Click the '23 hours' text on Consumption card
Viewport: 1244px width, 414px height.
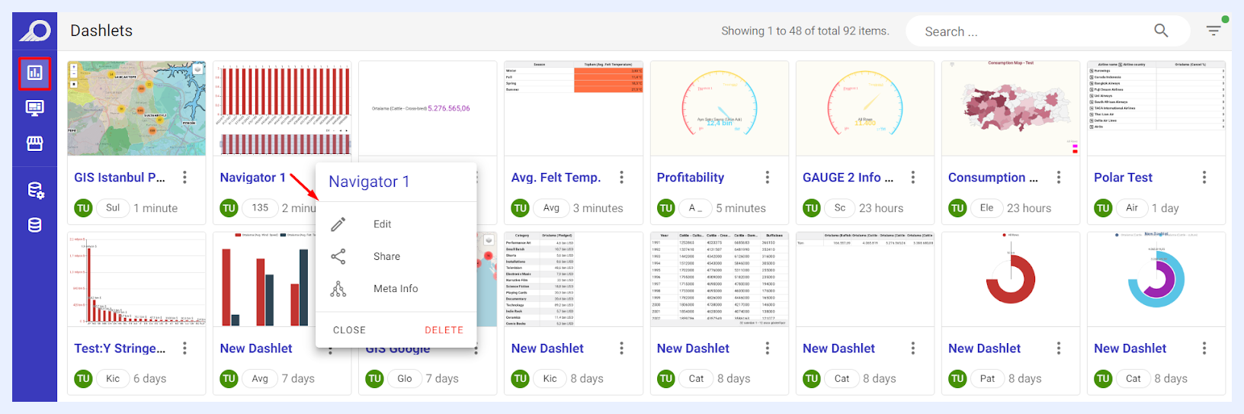coord(1029,208)
